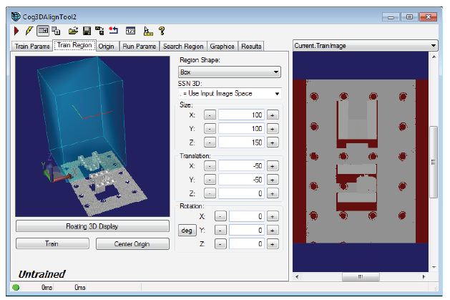Click the reset icon with red dot
This screenshot has width=450, height=300.
coord(114,31)
